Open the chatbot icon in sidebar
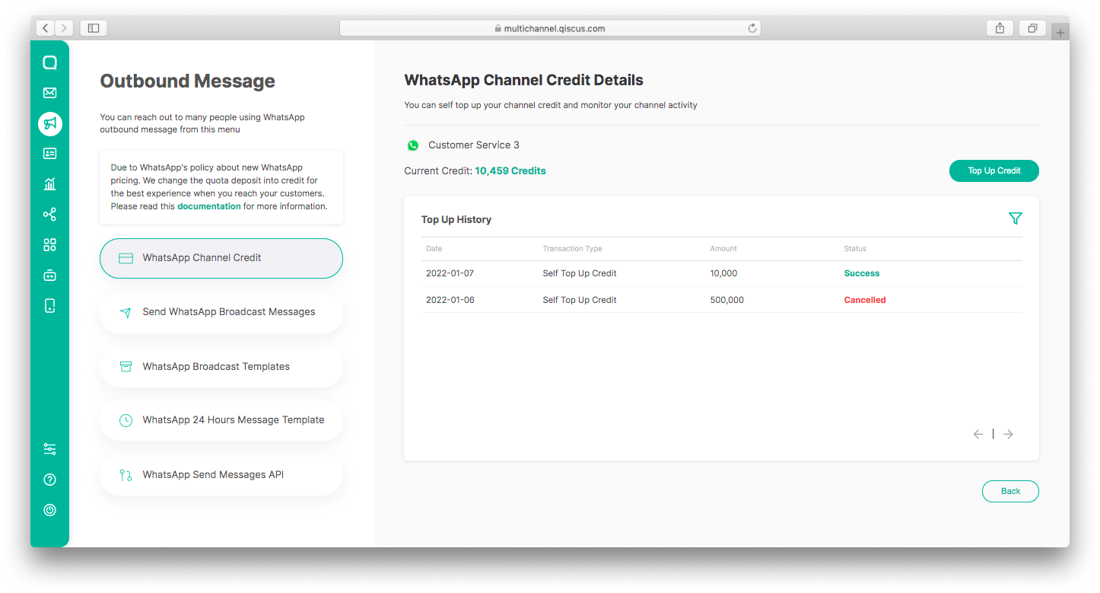This screenshot has width=1100, height=593. tap(49, 276)
